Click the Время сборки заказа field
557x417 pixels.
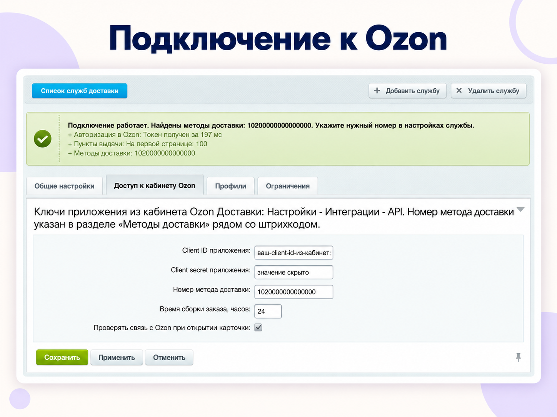(x=268, y=311)
